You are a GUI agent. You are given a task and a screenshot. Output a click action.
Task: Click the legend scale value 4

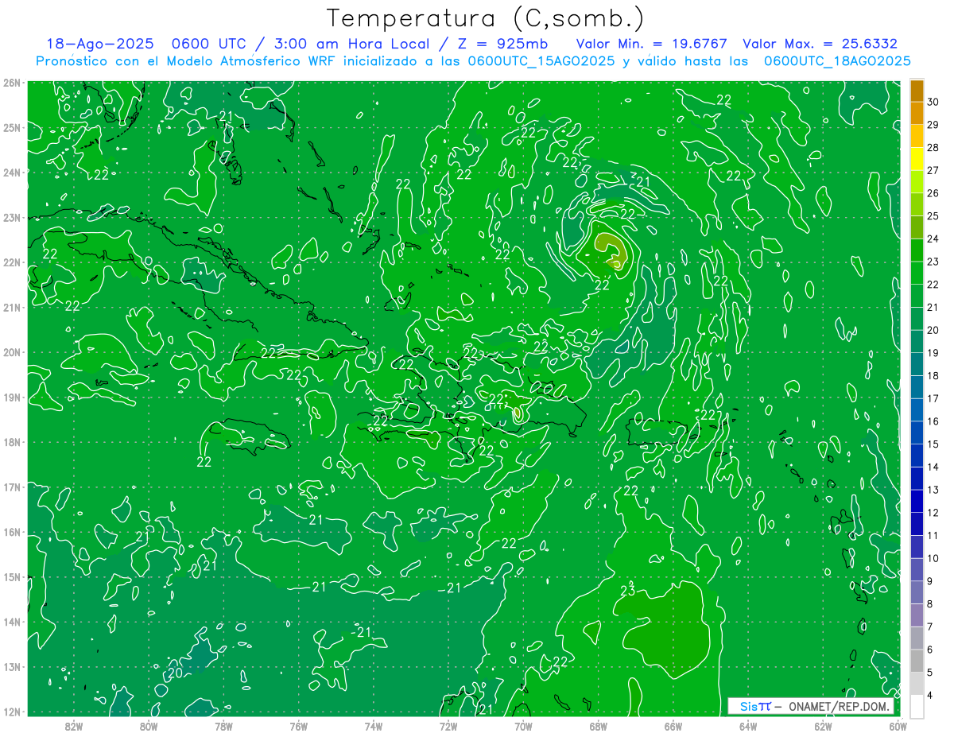point(930,695)
